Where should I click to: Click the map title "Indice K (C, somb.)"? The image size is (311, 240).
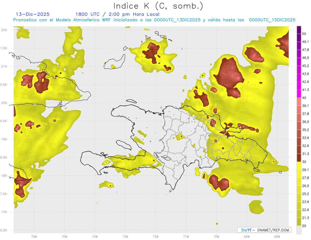click(158, 6)
